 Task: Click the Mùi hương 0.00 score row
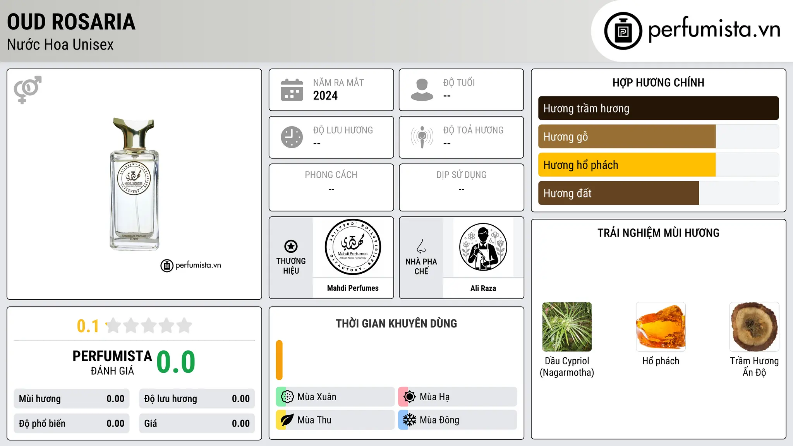72,399
